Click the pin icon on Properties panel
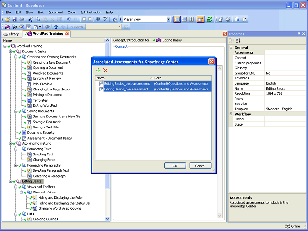Viewport: 308px width, 231px height. pyautogui.click(x=299, y=34)
